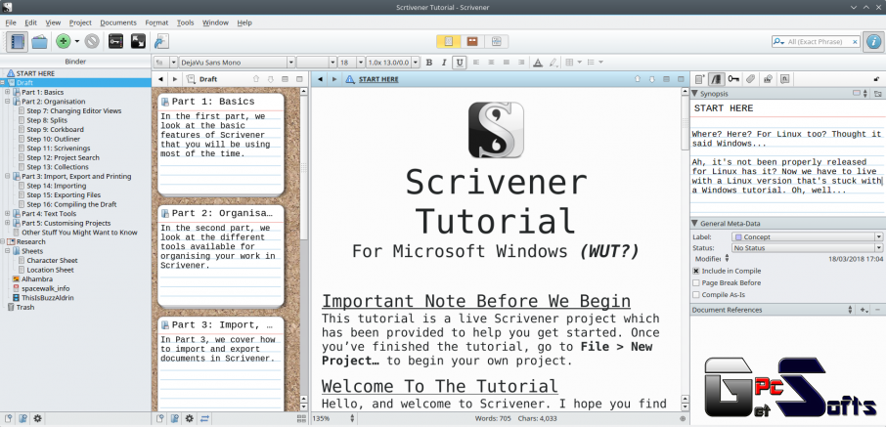Click the binder footer gear icon

37,418
